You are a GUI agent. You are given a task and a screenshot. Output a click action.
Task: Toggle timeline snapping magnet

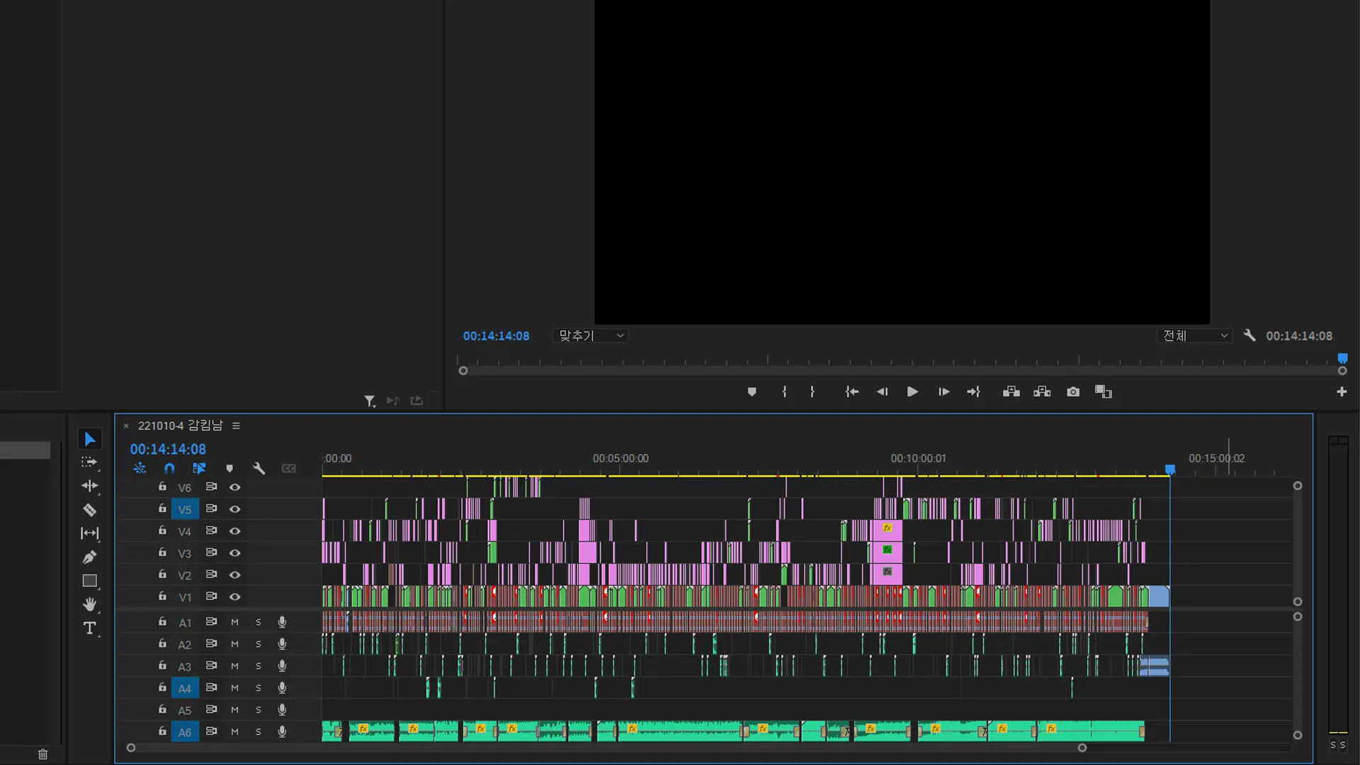pyautogui.click(x=169, y=468)
